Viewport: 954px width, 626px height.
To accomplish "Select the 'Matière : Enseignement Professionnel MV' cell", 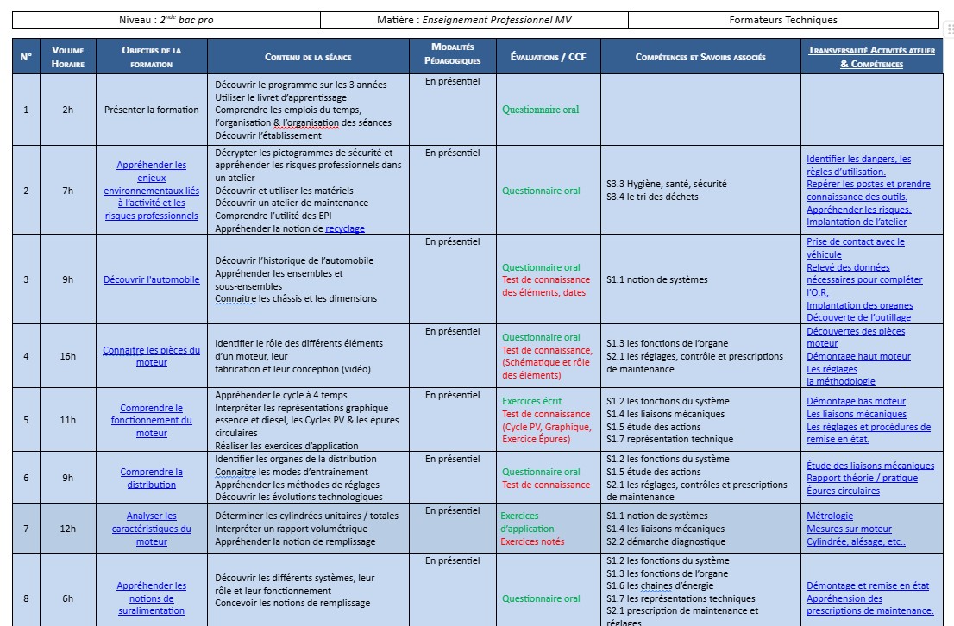I will (x=474, y=20).
